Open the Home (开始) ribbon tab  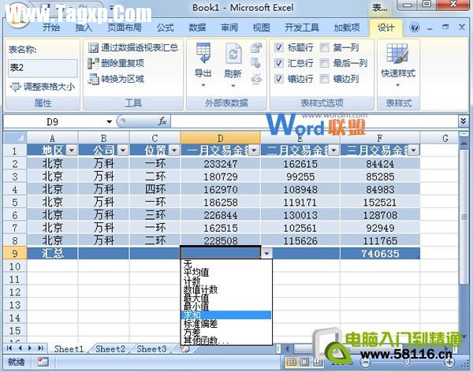pos(51,28)
